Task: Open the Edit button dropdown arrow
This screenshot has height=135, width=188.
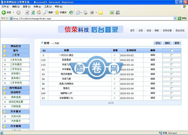Action: pos(96,12)
